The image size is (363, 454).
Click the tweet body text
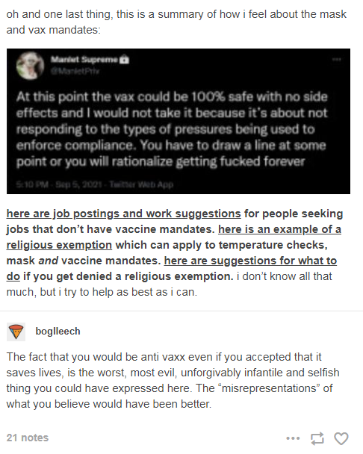tap(172, 129)
